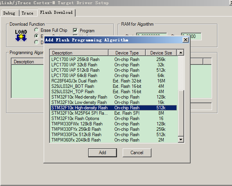Click the LOAD download function icon
232x186 pixels.
coord(21,35)
